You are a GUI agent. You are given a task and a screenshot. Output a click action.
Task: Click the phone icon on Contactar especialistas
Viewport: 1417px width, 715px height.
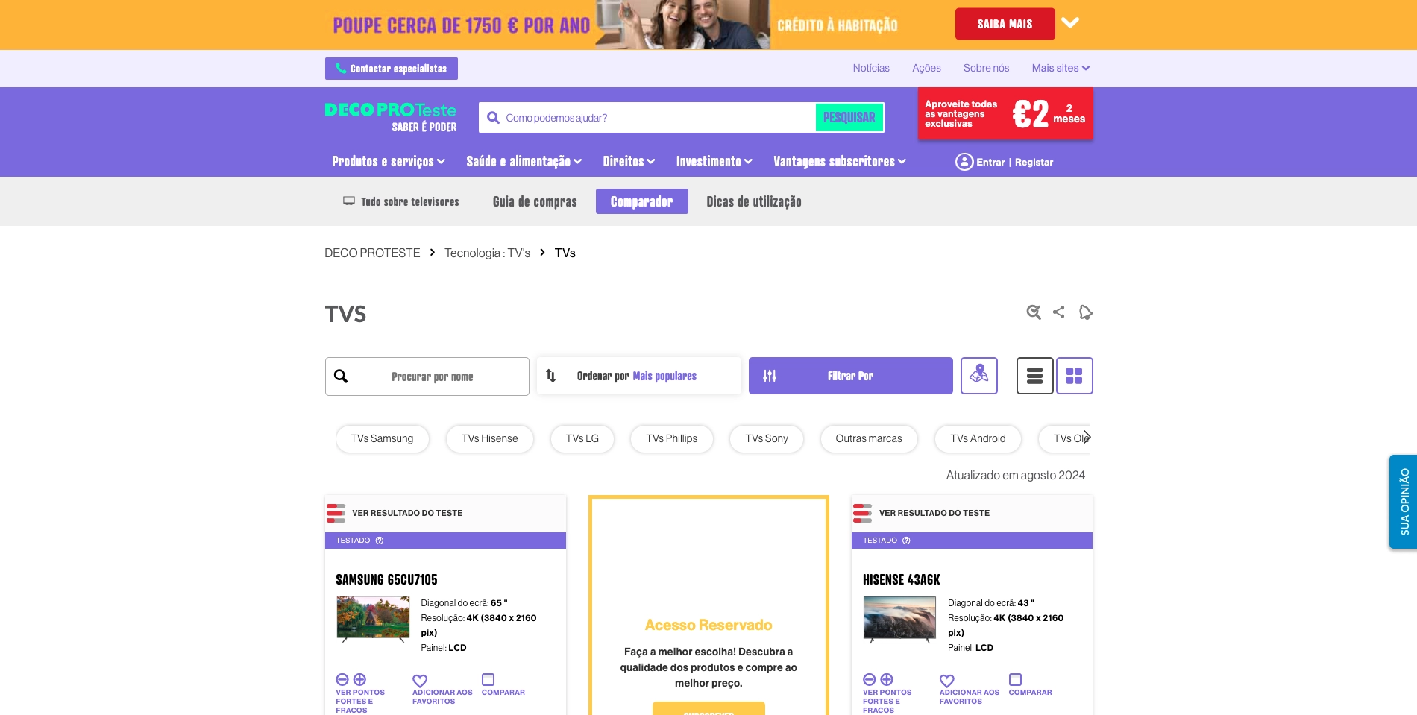coord(342,69)
